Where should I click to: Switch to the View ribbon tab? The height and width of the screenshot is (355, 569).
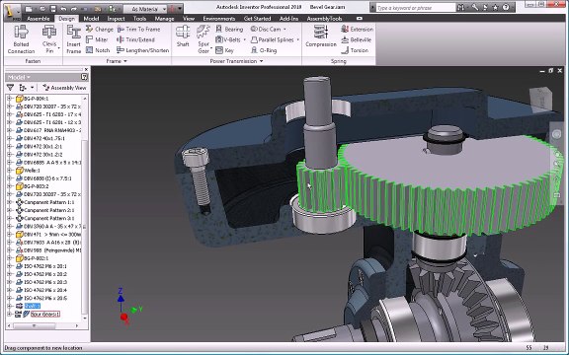click(189, 19)
